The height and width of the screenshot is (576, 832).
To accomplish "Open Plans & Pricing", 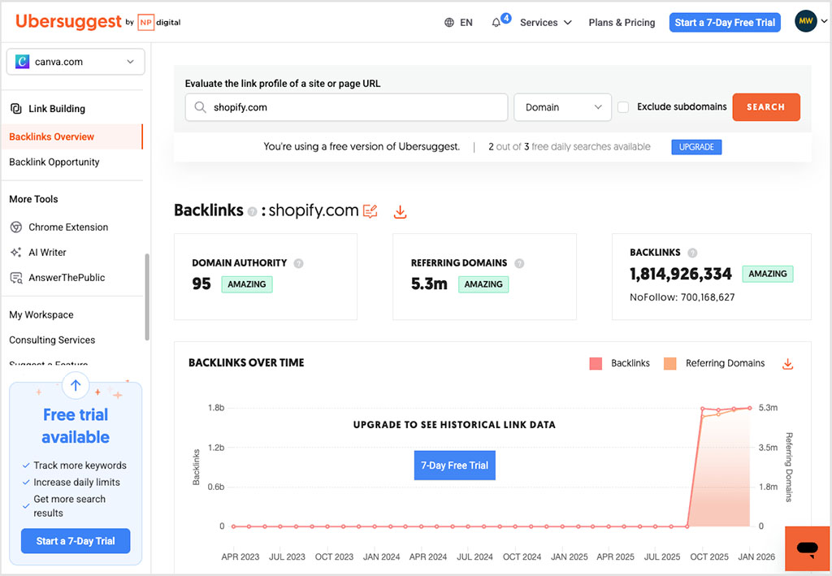I will (622, 23).
